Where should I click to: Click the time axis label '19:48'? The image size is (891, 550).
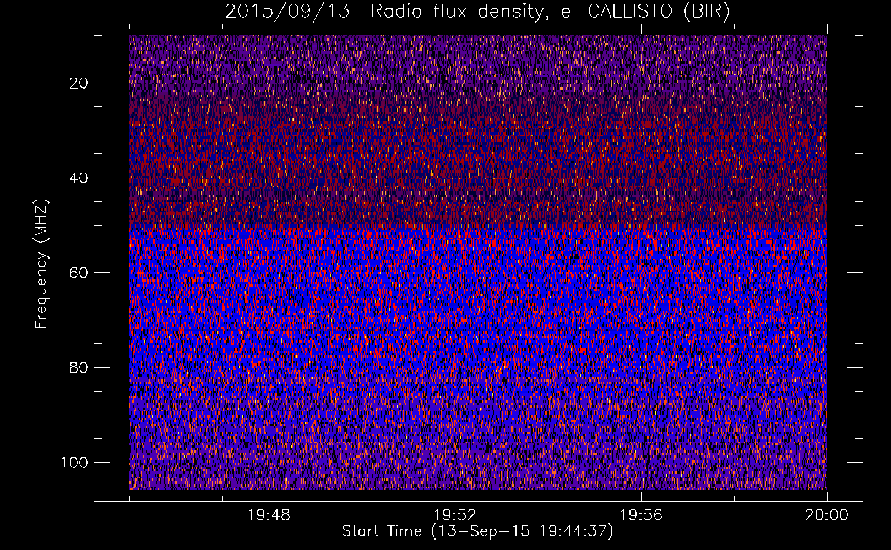click(269, 515)
